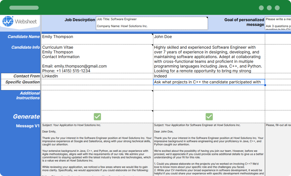291x176 pixels.
Task: Click the pill-shaped bar in the green header
Action: [24, 8]
